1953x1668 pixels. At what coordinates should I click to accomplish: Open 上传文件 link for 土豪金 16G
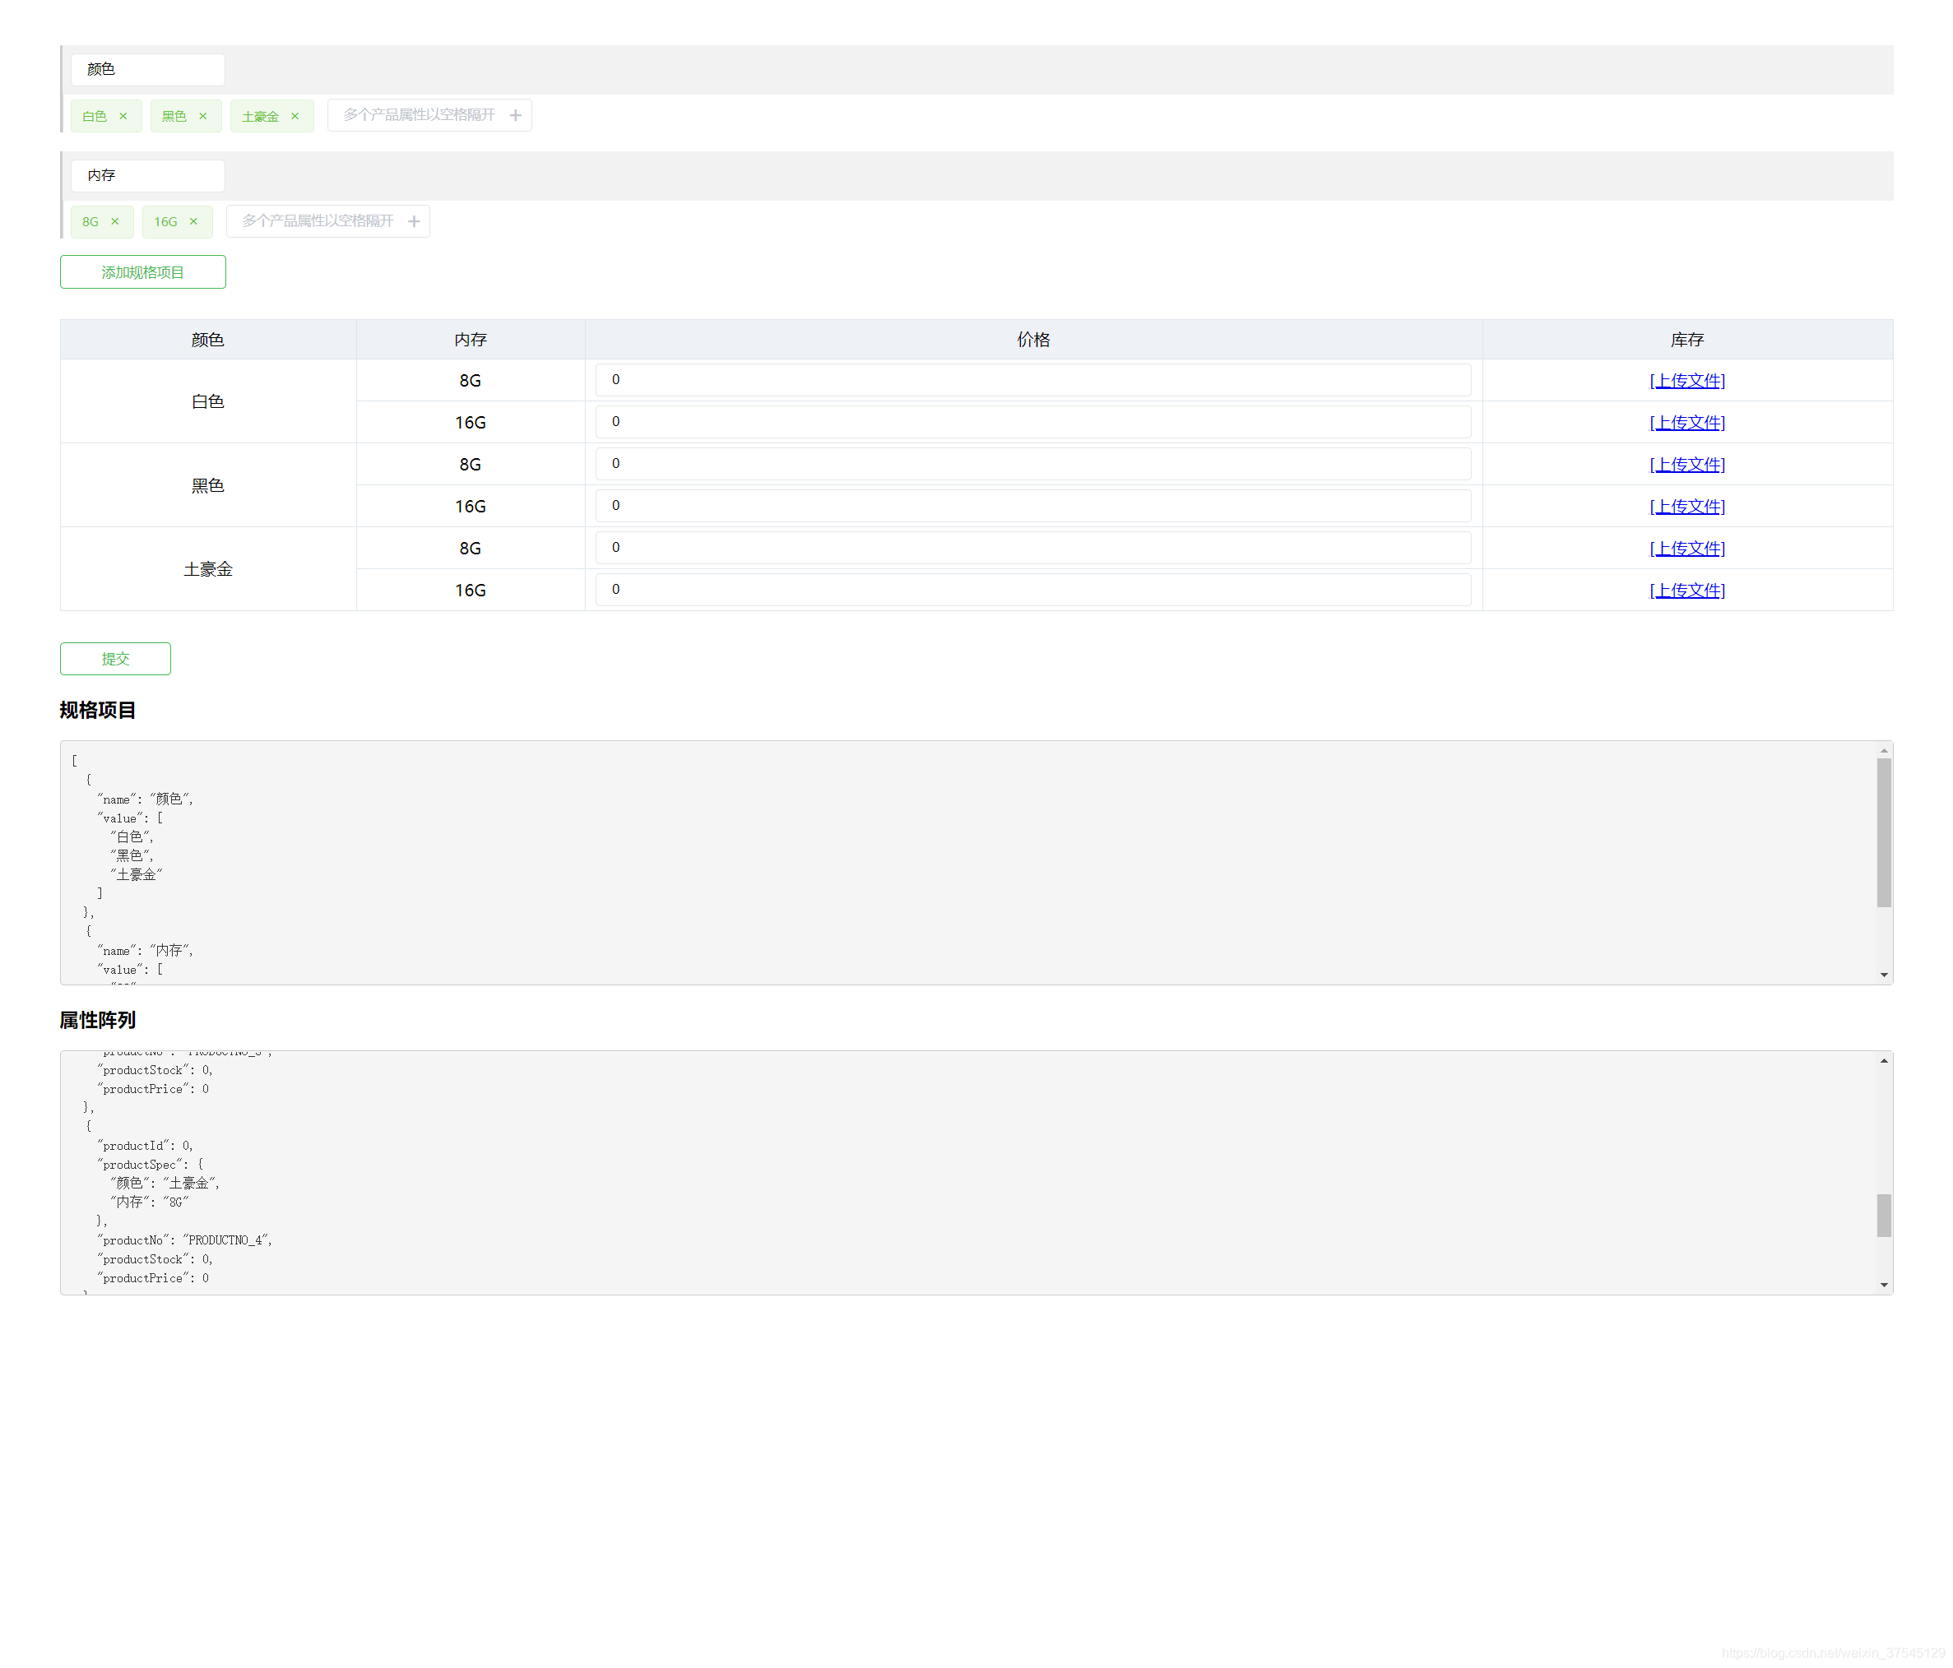pyautogui.click(x=1687, y=590)
